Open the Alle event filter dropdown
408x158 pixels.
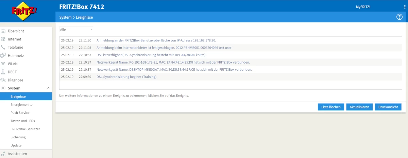tap(76, 30)
